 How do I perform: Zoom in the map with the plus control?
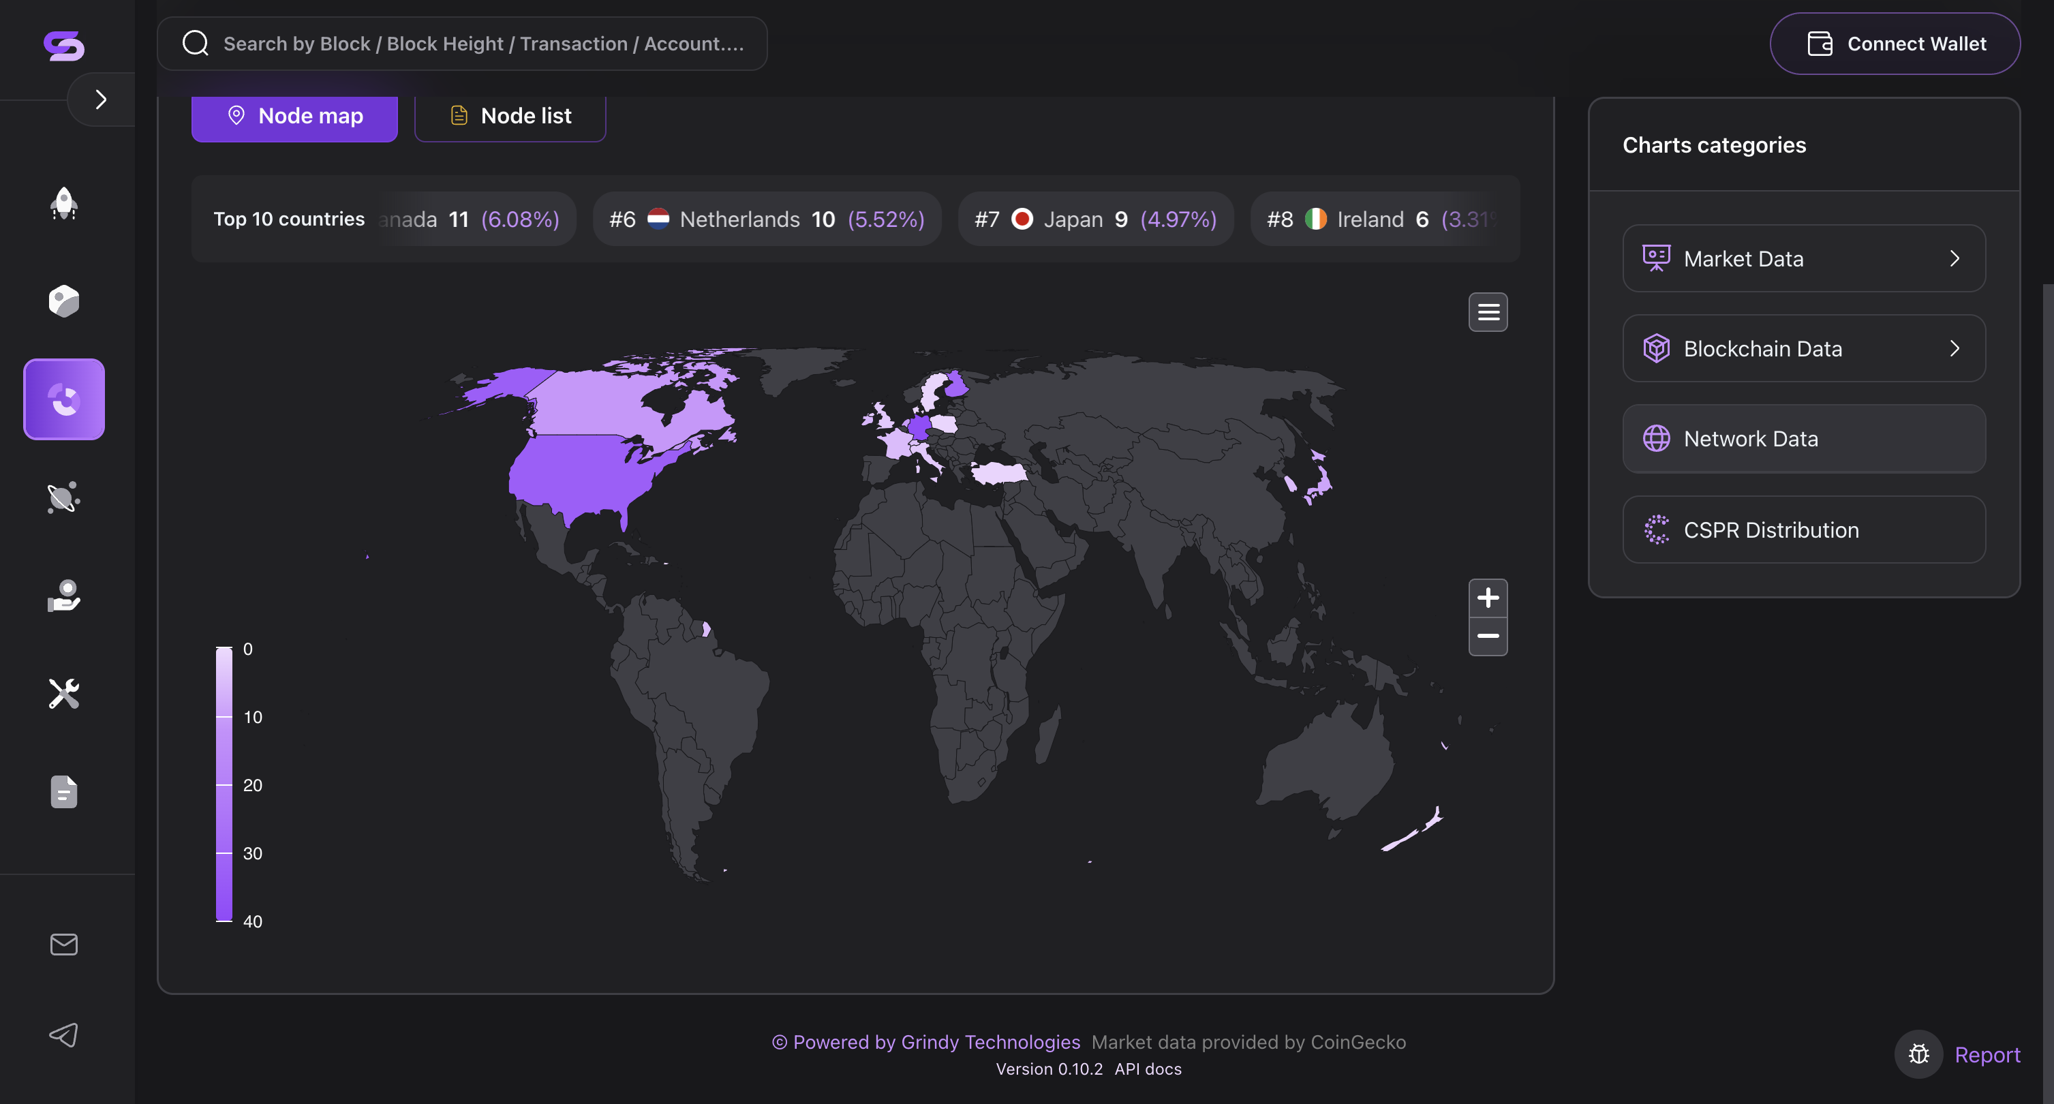(x=1488, y=597)
